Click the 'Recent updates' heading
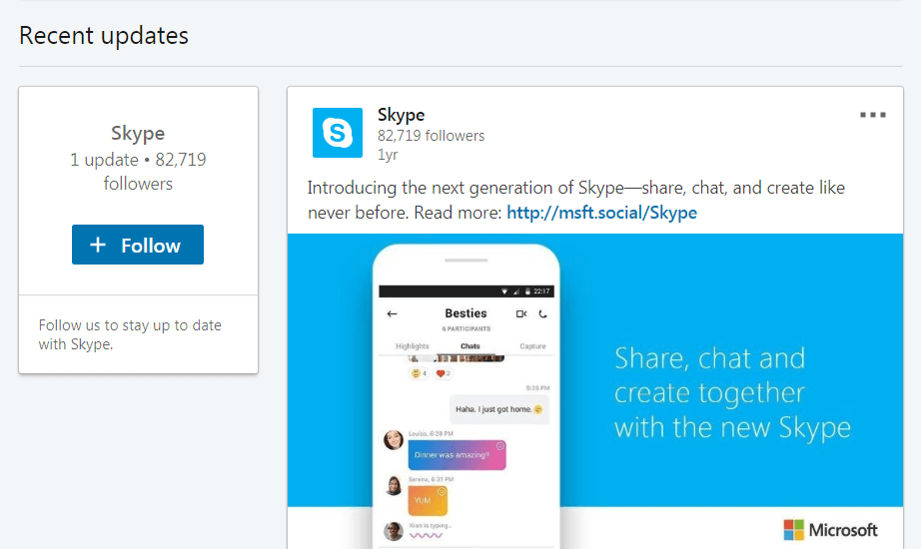 coord(103,35)
